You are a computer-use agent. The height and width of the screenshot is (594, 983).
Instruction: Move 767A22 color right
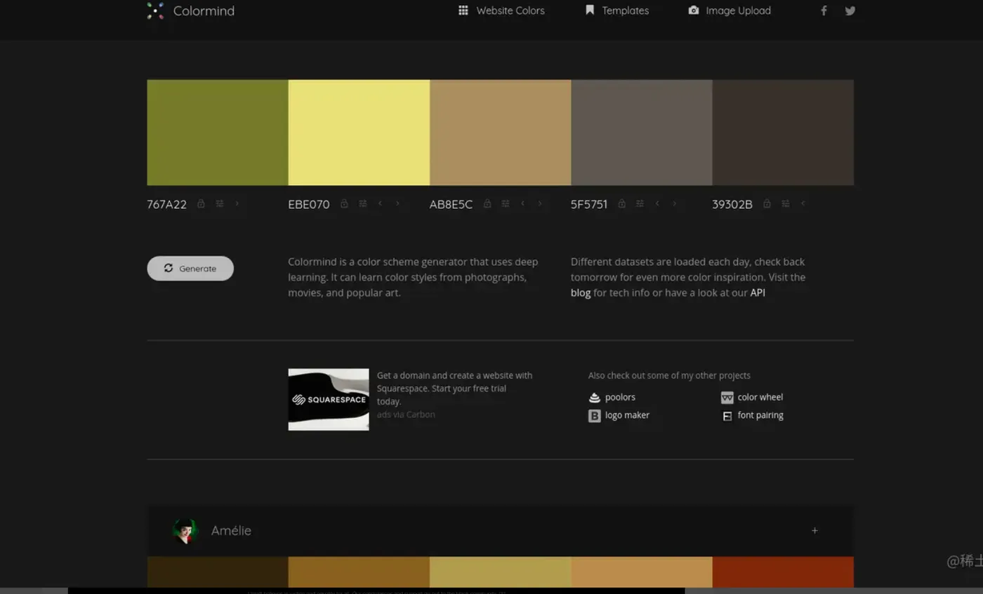click(237, 204)
